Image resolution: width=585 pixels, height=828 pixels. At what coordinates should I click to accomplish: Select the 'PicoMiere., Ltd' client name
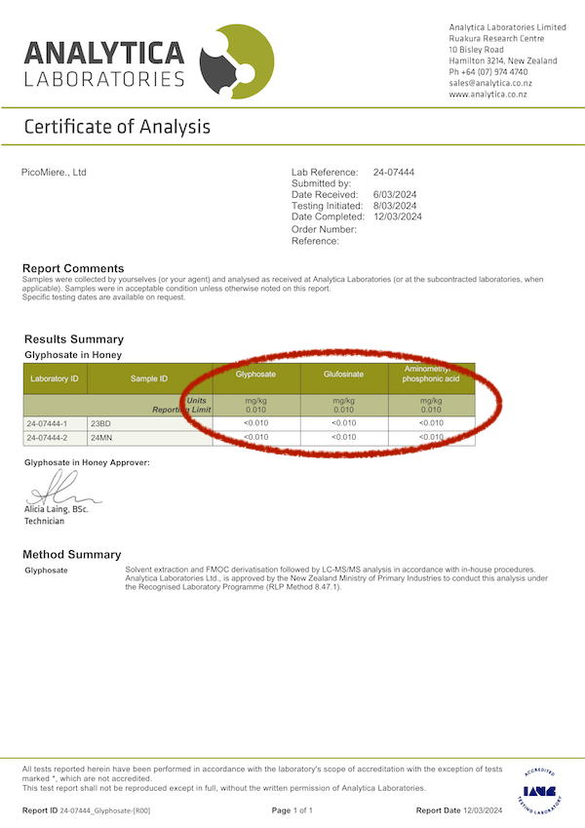(x=54, y=173)
